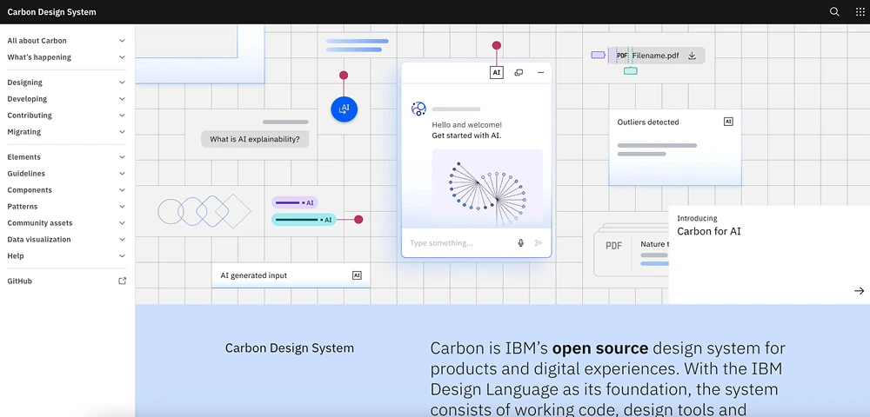Click the teal AI tag pill
Screen dimensions: 870x417
point(304,219)
